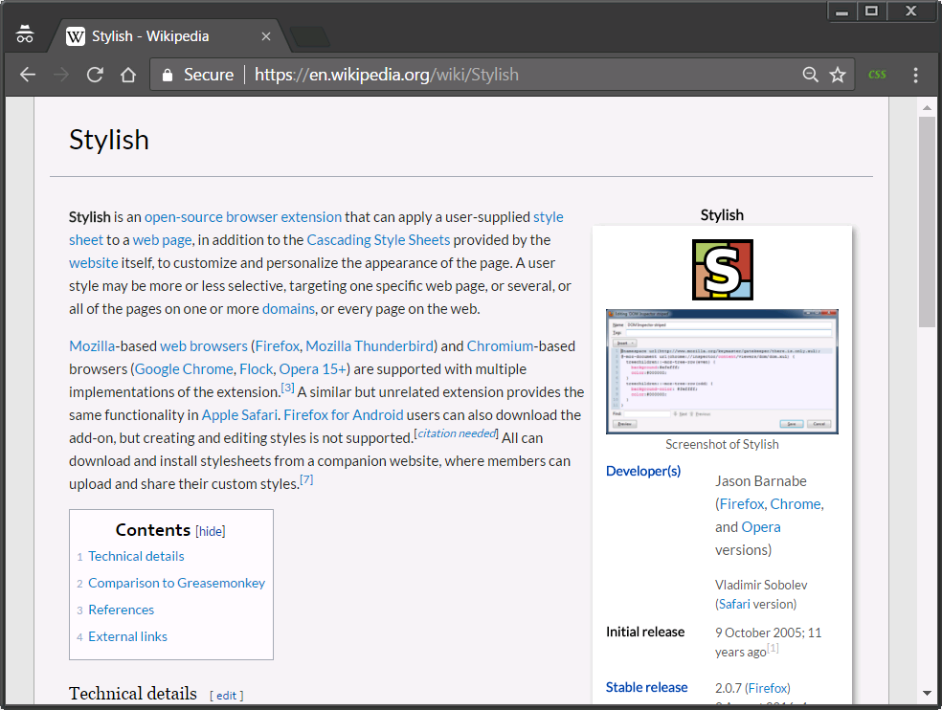Click the incognito mode icon

coord(25,34)
